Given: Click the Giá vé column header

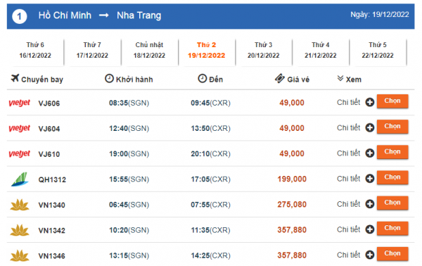Looking at the screenshot, I should (298, 80).
